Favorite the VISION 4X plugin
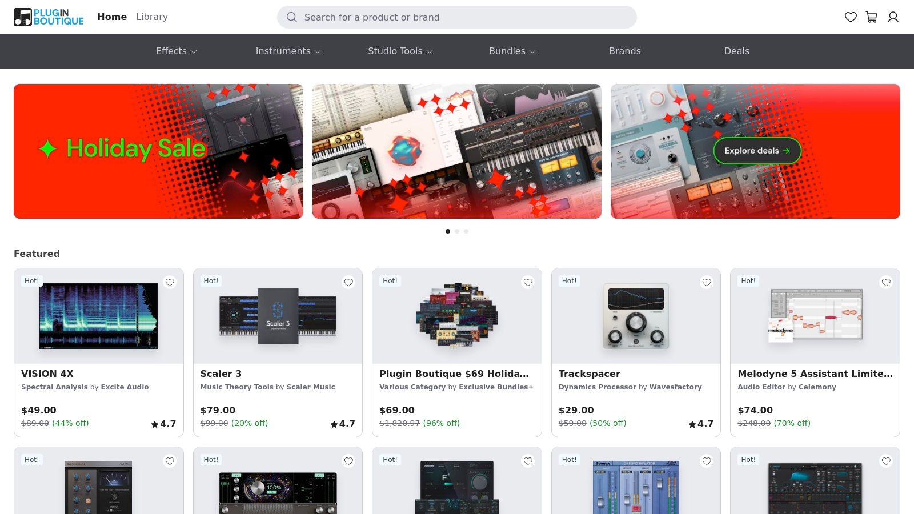 (x=170, y=282)
